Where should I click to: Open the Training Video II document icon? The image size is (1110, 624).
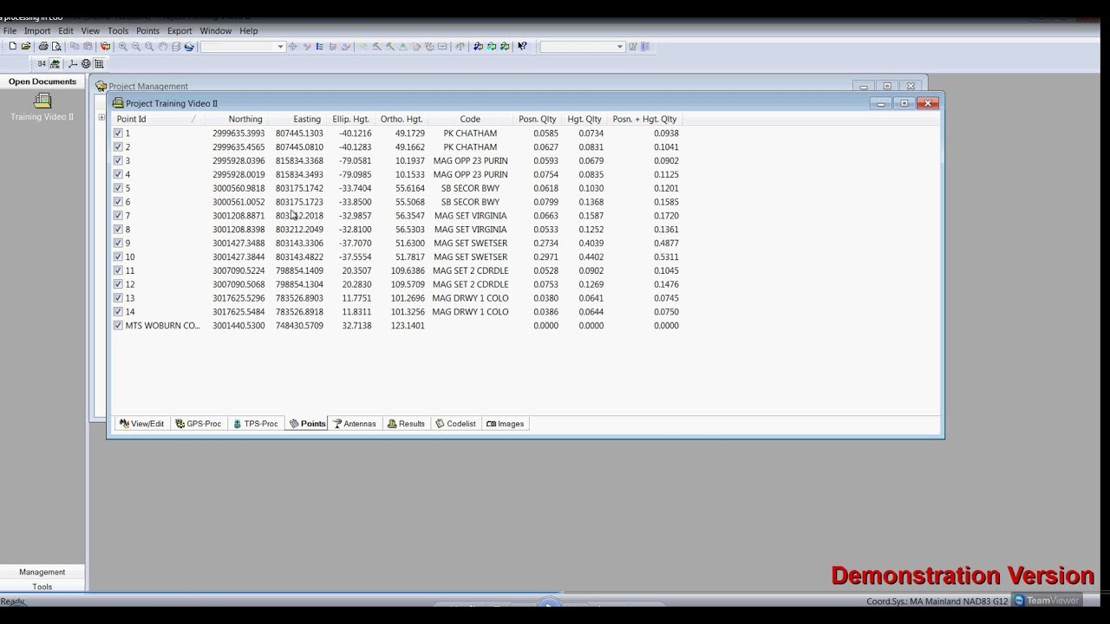42,101
